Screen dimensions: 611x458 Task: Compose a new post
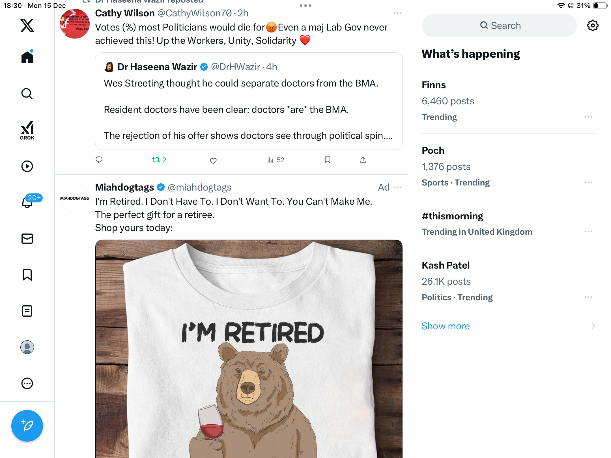point(27,426)
